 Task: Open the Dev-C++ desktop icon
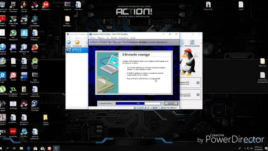24,76
